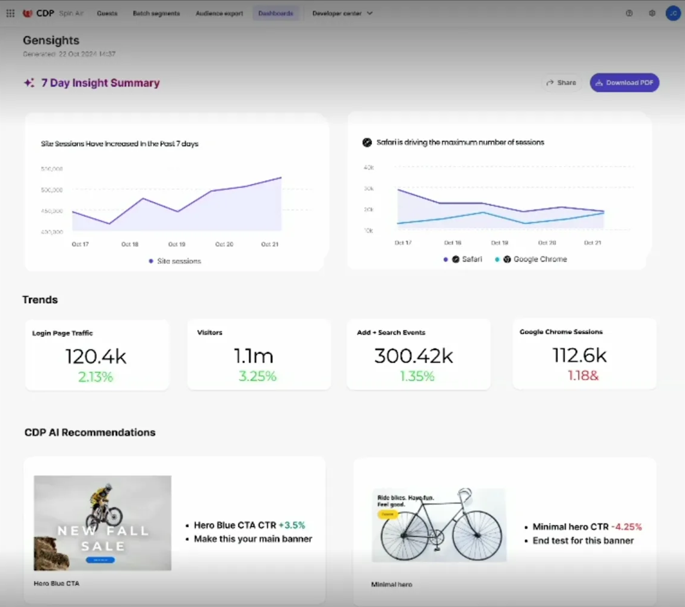Viewport: 685px width, 607px height.
Task: Open the Audience export menu item
Action: click(219, 13)
